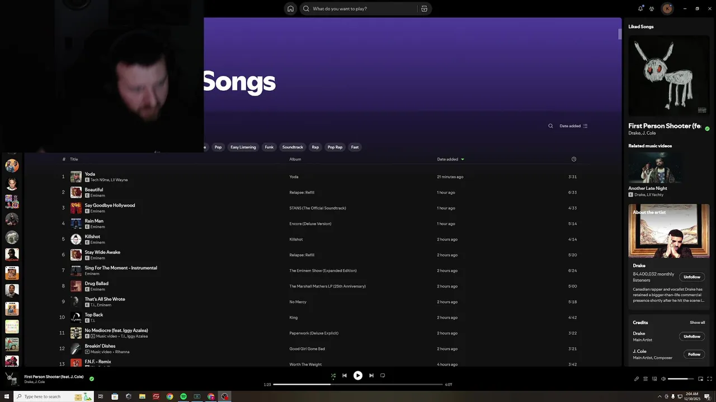
Task: Skip to next track
Action: [x=371, y=375]
